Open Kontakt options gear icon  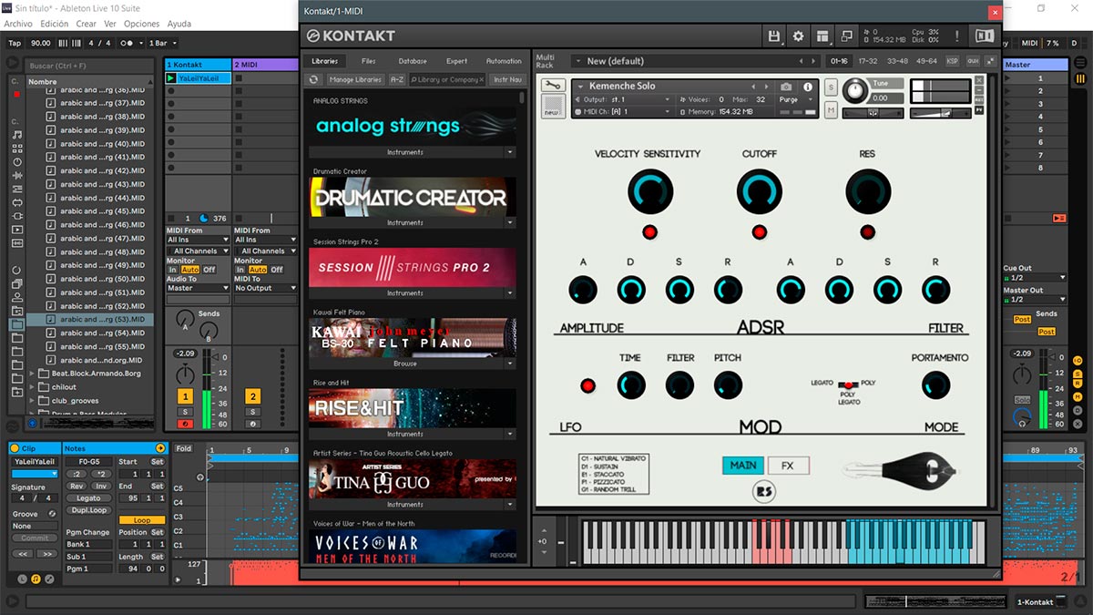click(x=799, y=36)
